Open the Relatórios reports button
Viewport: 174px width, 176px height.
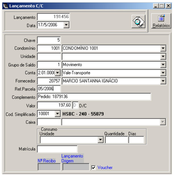[x=161, y=21]
